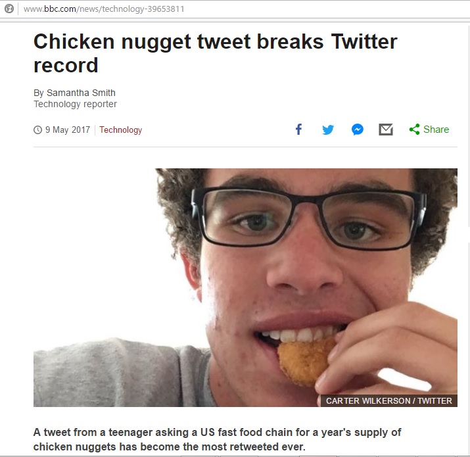The height and width of the screenshot is (457, 470).
Task: Open the photo of teenager eating nugget
Action: click(x=245, y=287)
